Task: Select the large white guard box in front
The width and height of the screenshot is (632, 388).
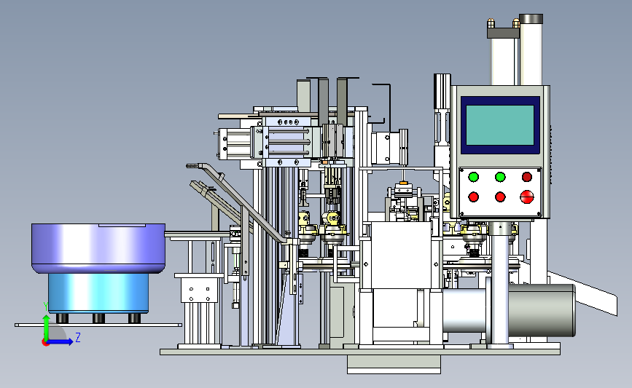Action: (x=401, y=255)
